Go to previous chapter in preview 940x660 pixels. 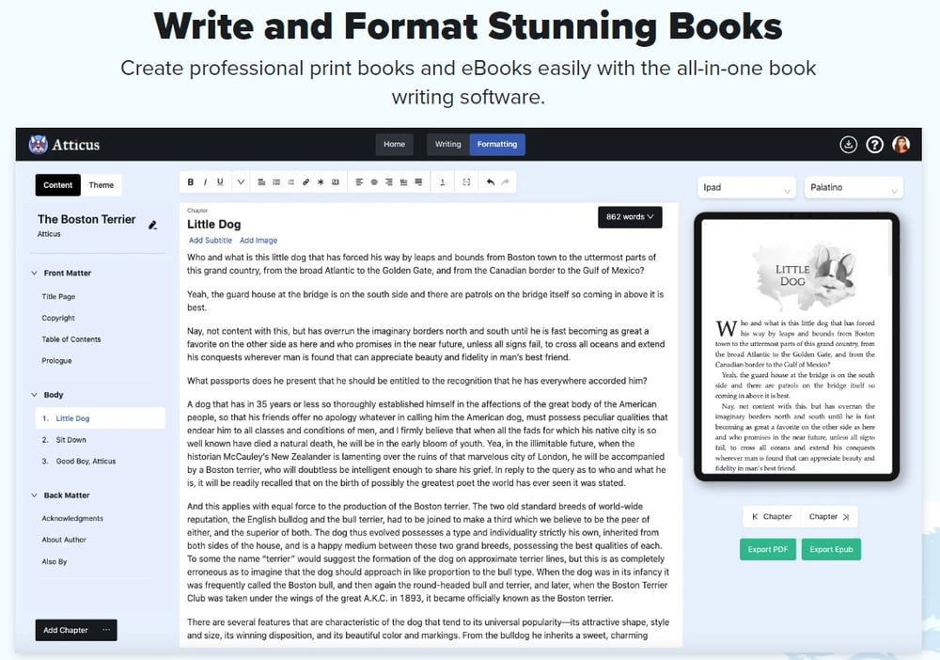tap(772, 517)
